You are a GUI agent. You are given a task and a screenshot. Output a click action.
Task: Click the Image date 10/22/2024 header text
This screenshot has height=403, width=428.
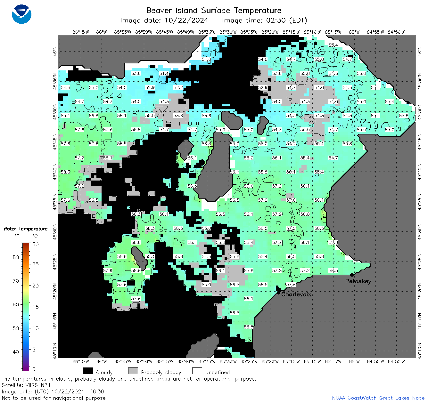pyautogui.click(x=164, y=20)
